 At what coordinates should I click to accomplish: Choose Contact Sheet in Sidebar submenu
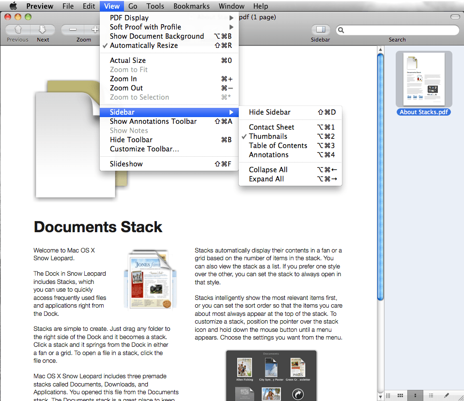[x=290, y=127]
